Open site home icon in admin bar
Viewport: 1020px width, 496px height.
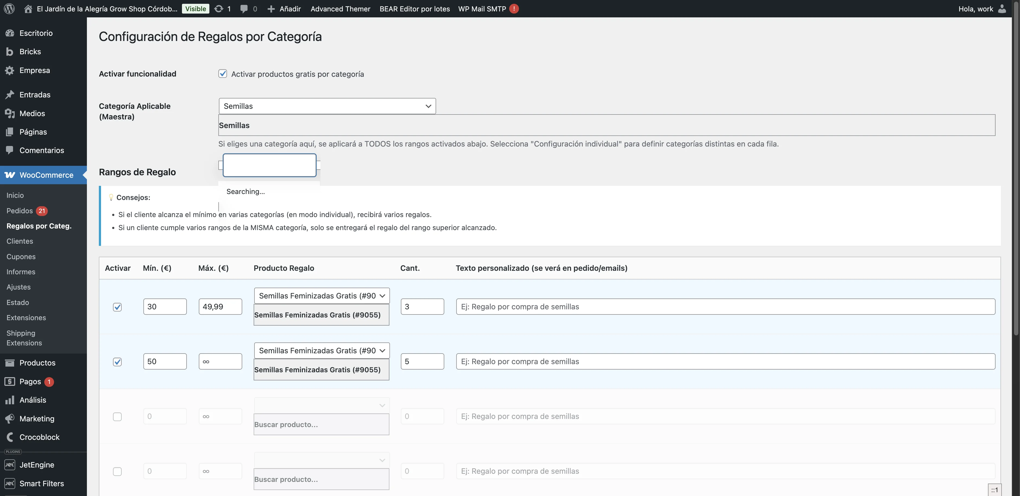[28, 9]
